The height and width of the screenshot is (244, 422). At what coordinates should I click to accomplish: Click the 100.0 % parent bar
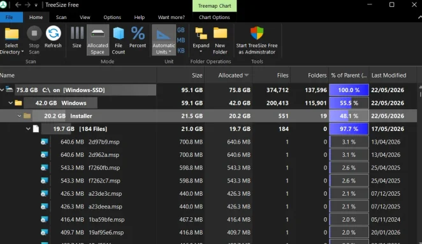click(x=349, y=90)
